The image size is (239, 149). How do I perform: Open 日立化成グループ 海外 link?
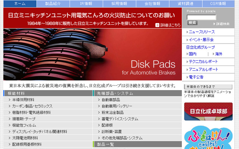tap(218, 54)
